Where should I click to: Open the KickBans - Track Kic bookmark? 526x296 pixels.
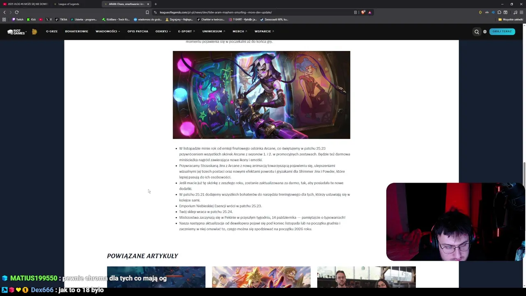click(116, 19)
